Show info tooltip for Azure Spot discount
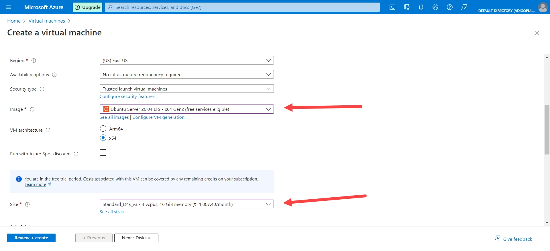 (x=76, y=154)
